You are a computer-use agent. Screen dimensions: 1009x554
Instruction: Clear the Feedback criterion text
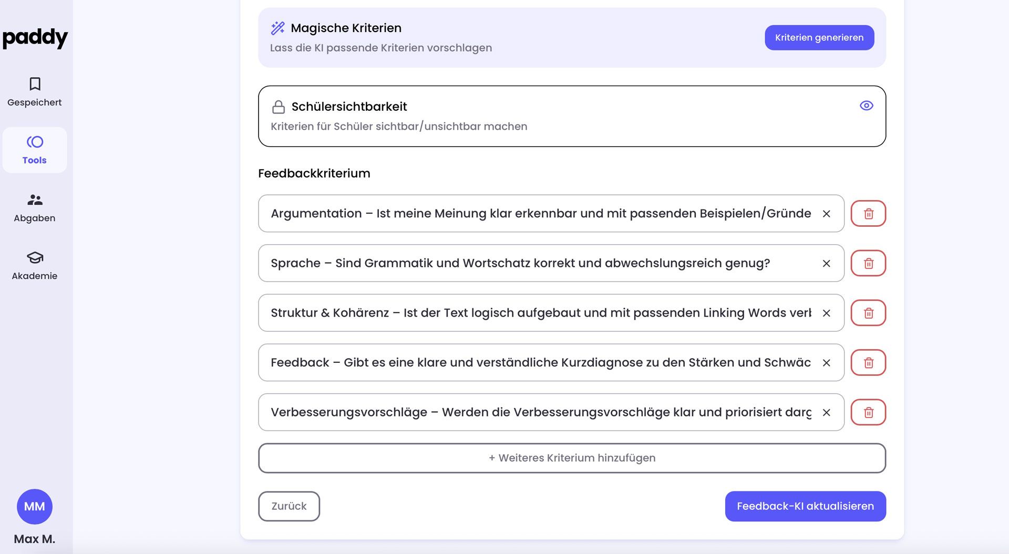[827, 363]
